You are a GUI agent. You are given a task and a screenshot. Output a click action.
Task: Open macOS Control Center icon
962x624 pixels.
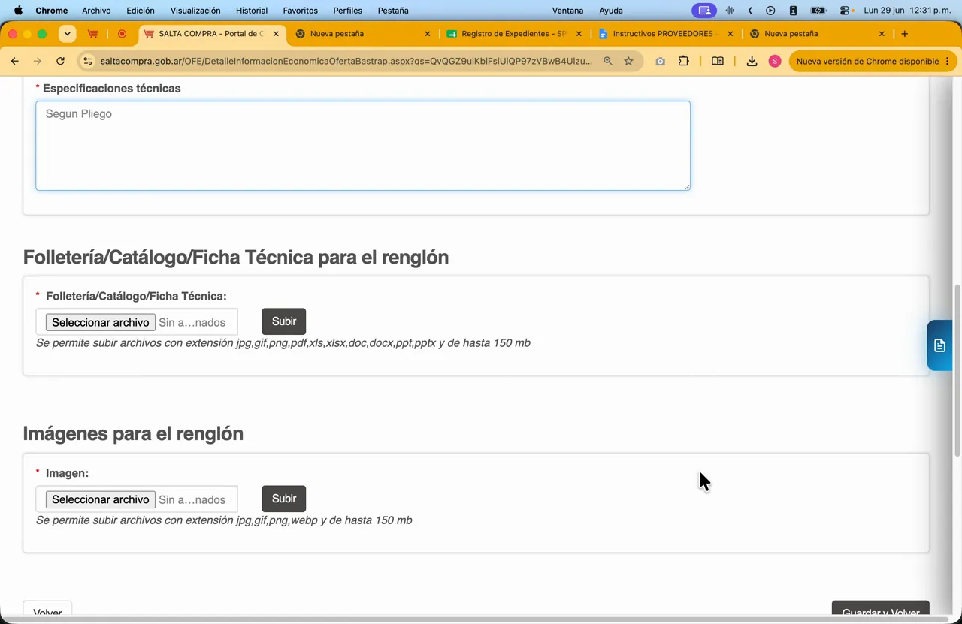pyautogui.click(x=846, y=11)
